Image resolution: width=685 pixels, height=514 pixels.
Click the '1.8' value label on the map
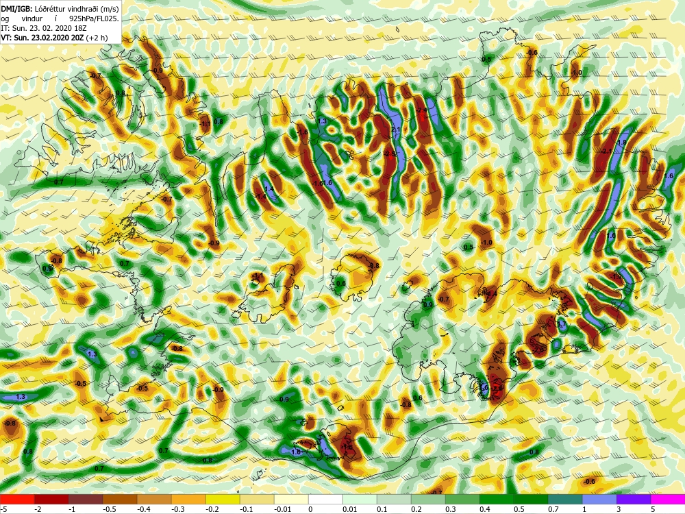tap(623, 143)
